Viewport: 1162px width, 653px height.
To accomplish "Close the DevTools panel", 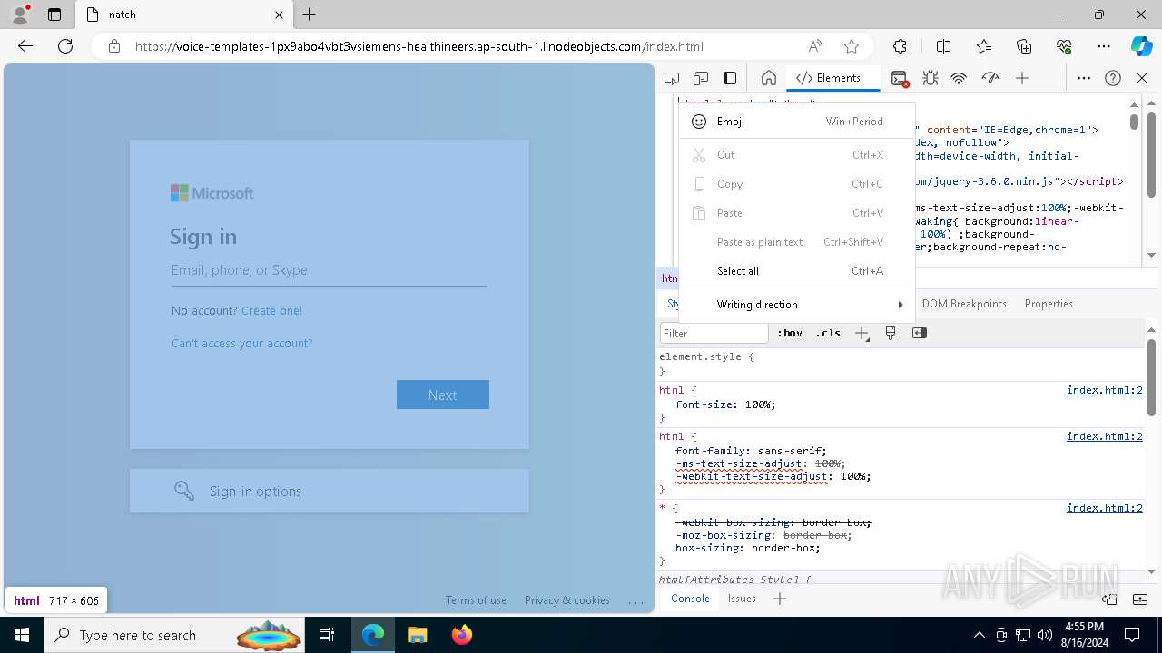I will [1142, 78].
